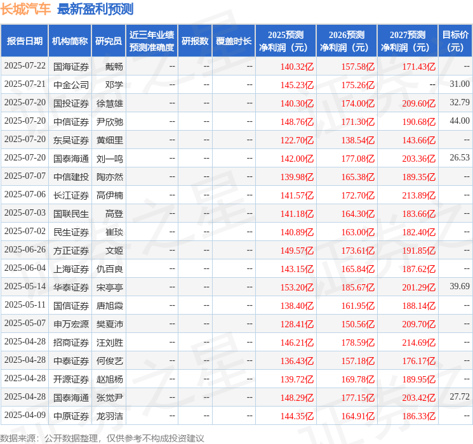Select the 国投证券 institution cell

(x=71, y=103)
